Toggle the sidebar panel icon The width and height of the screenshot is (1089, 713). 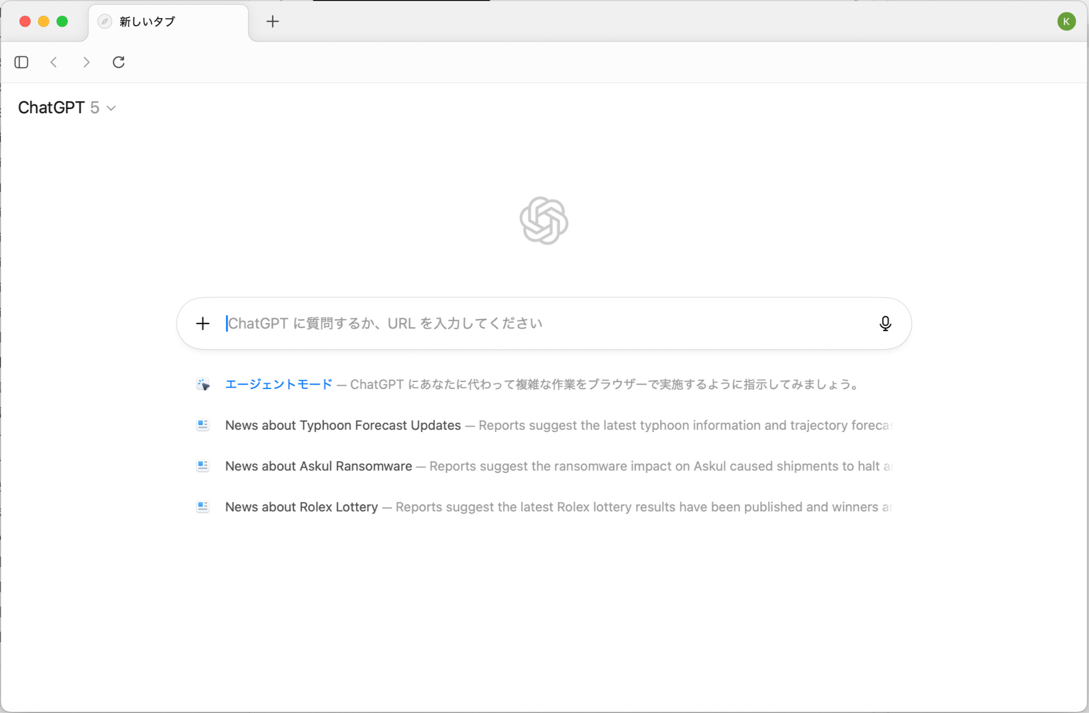coord(21,62)
